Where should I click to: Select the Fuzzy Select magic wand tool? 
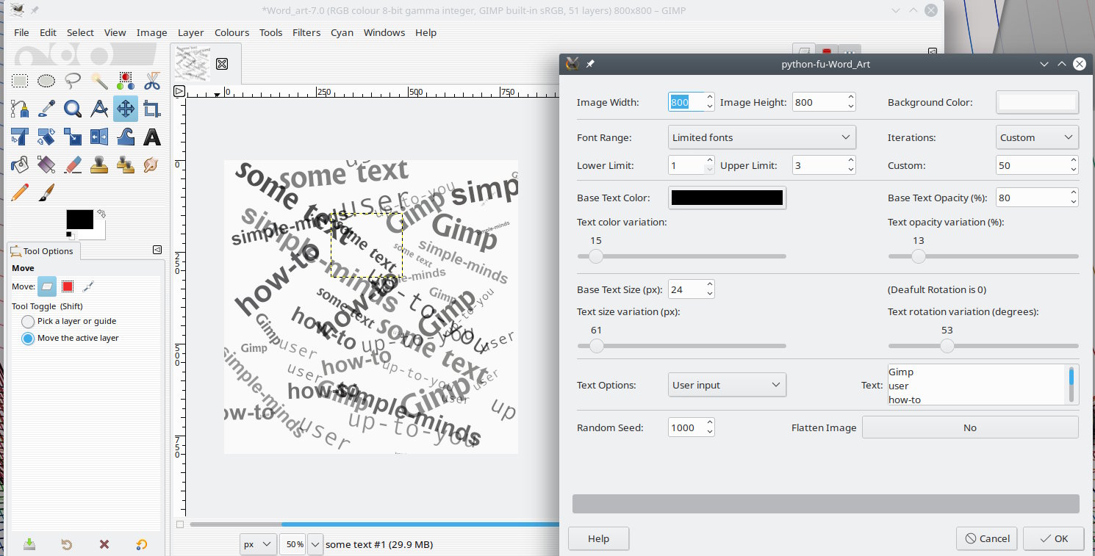click(99, 81)
